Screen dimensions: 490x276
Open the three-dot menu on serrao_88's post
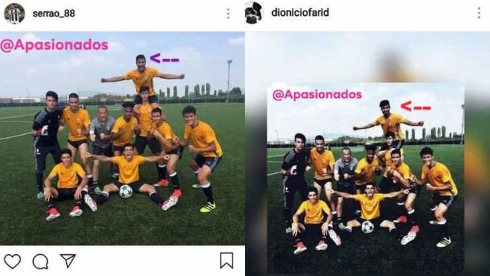(228, 13)
